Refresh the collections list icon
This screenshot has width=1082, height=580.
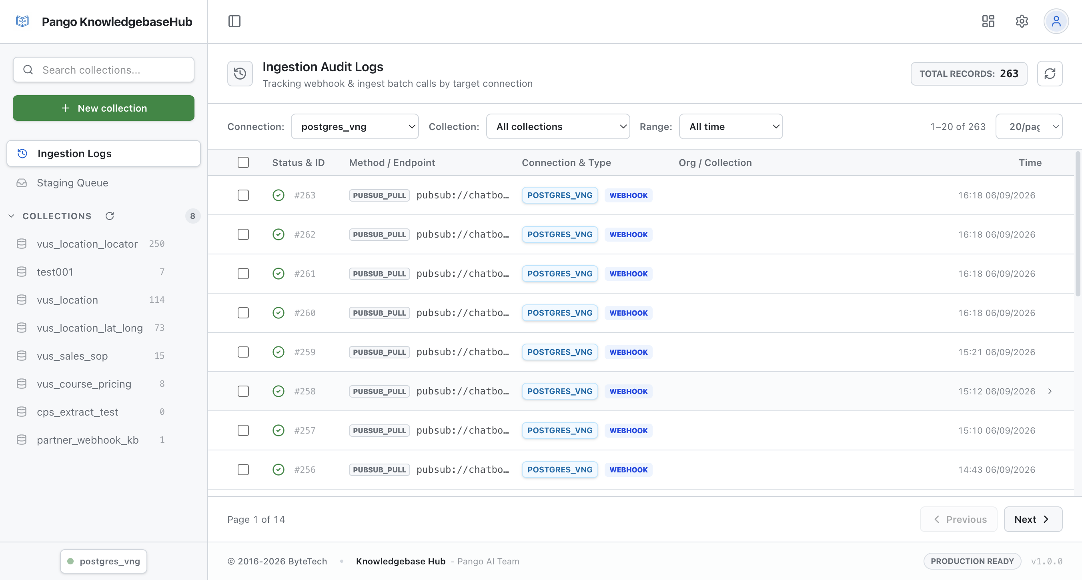coord(110,216)
